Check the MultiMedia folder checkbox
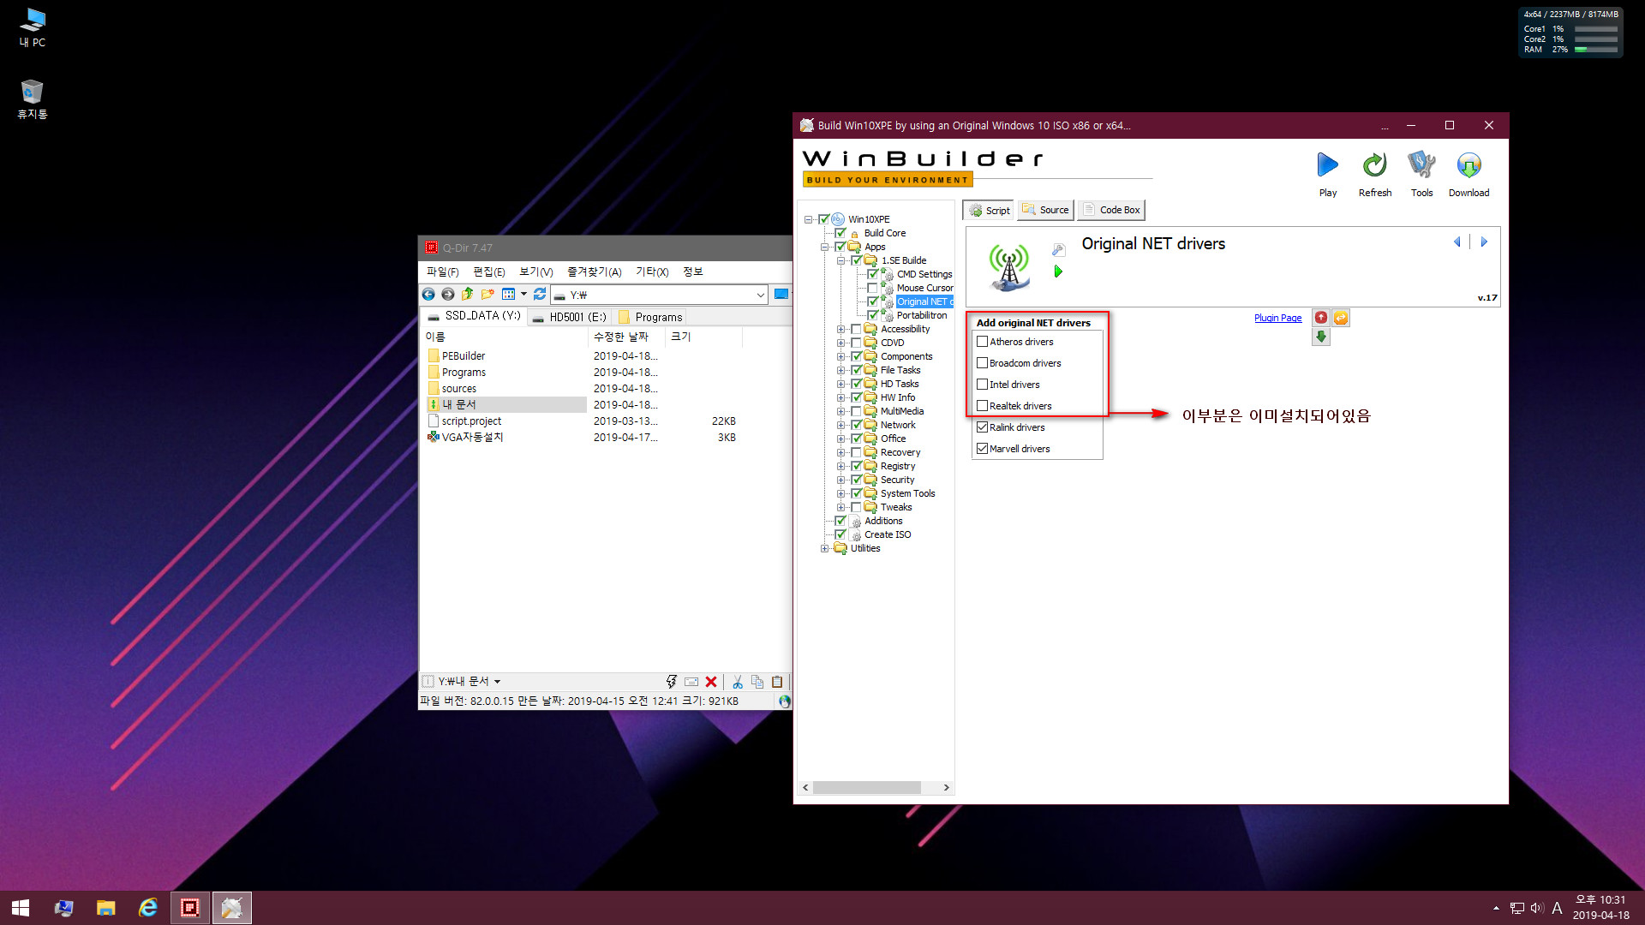The width and height of the screenshot is (1645, 925). point(856,411)
